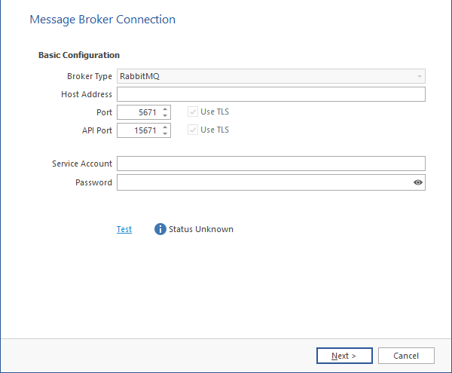Toggle password visibility with the eye icon

coord(418,182)
